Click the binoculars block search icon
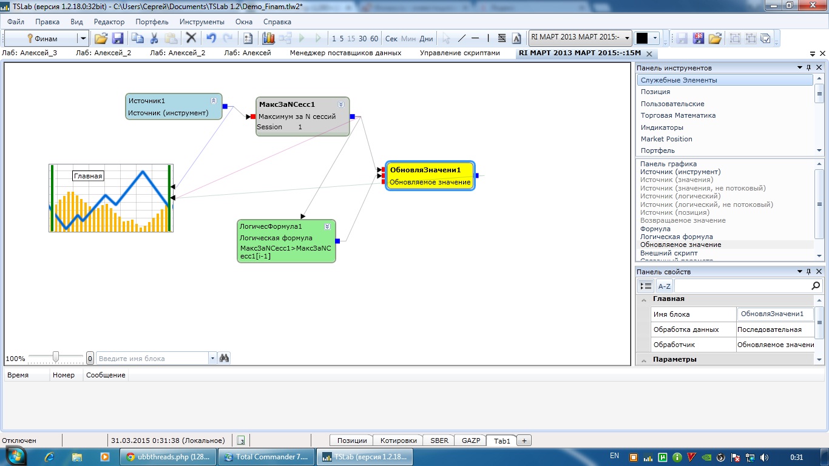 coord(225,358)
